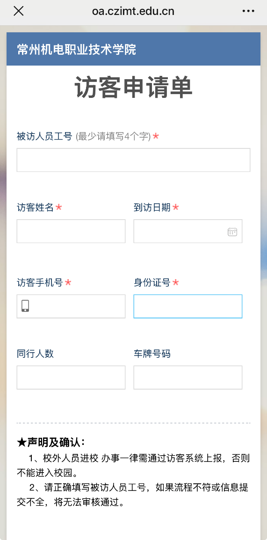Click the 同行人数 label
The width and height of the screenshot is (267, 540).
click(35, 354)
